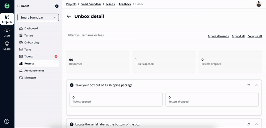
Task: Go to Announcements in sidebar
Action: (38, 70)
